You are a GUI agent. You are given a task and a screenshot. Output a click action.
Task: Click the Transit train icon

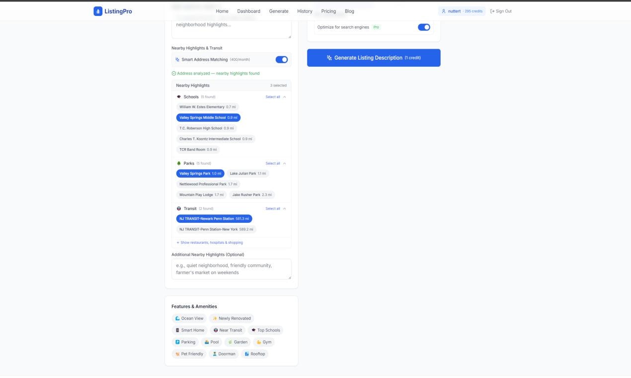(179, 208)
